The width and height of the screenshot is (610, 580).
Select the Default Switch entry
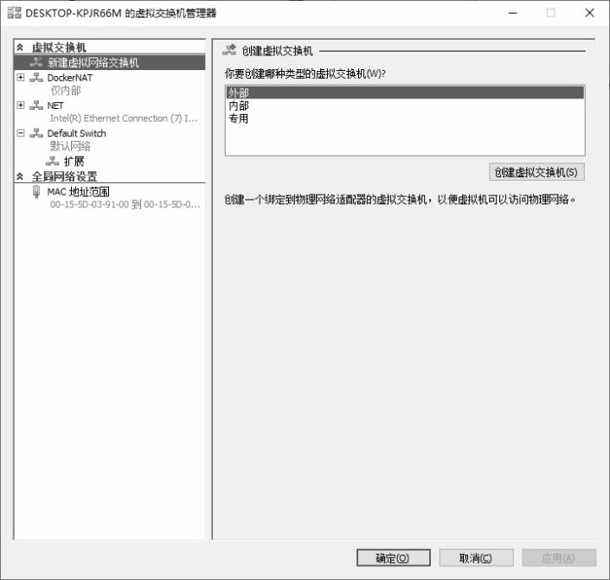(76, 133)
